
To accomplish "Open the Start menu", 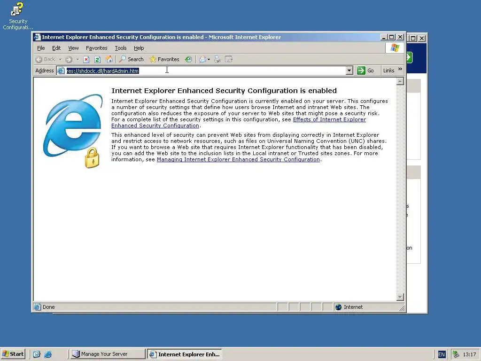I will coord(13,354).
